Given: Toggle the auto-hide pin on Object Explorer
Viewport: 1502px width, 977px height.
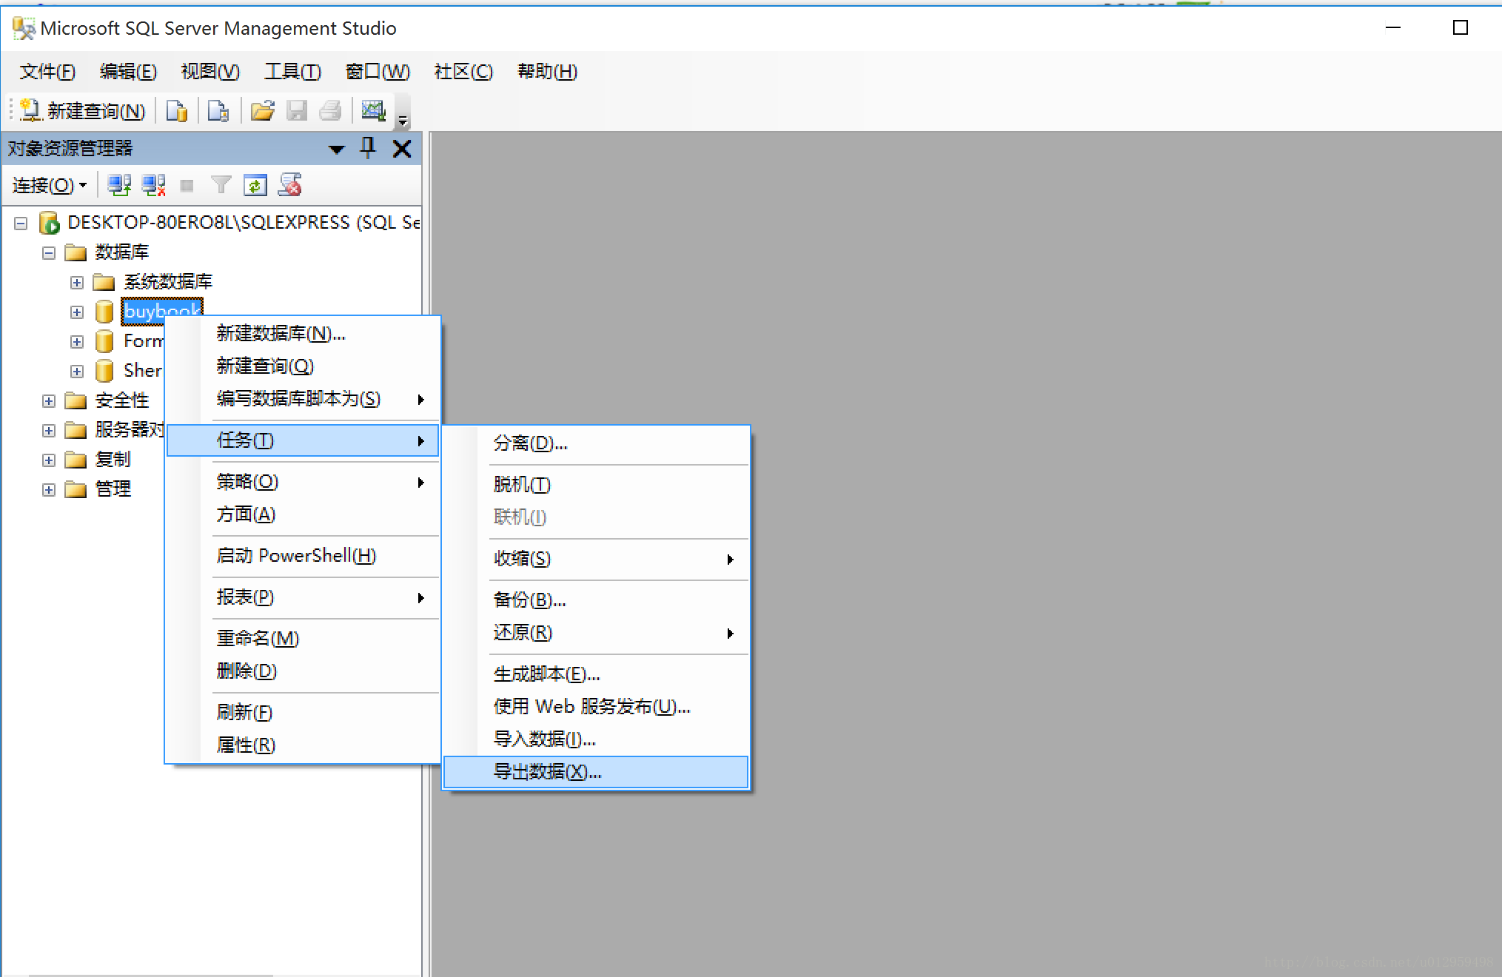Looking at the screenshot, I should [368, 148].
